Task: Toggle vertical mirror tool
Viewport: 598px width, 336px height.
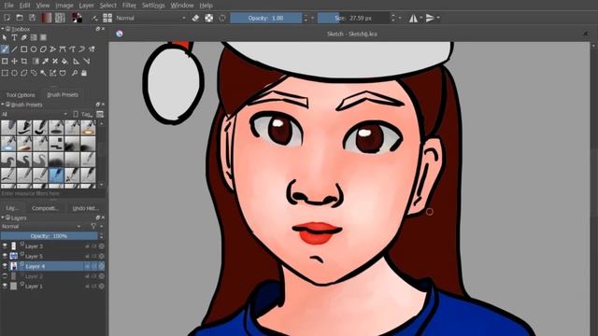Action: 430,18
